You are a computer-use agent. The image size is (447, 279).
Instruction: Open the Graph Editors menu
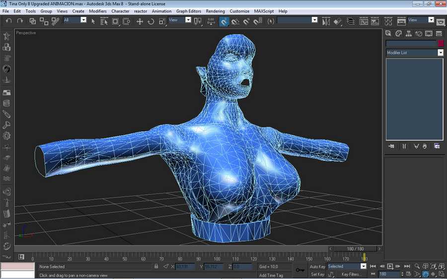pyautogui.click(x=188, y=11)
